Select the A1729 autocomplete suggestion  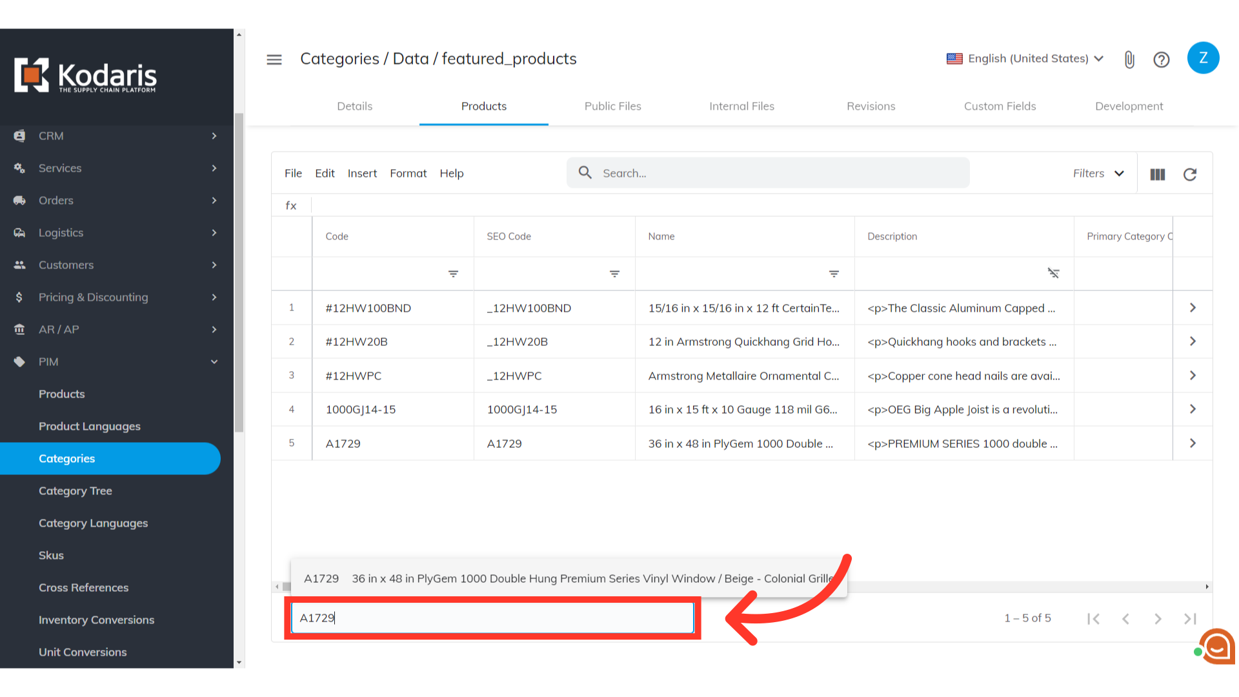pyautogui.click(x=568, y=579)
